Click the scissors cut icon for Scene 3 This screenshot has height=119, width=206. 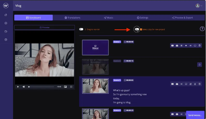pyautogui.click(x=195, y=84)
